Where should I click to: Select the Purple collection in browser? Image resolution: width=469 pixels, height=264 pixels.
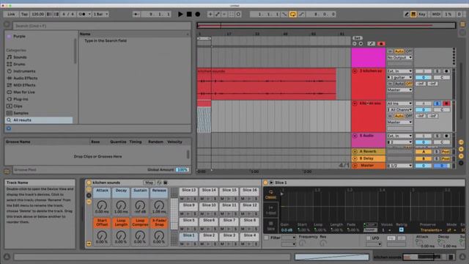(20, 36)
